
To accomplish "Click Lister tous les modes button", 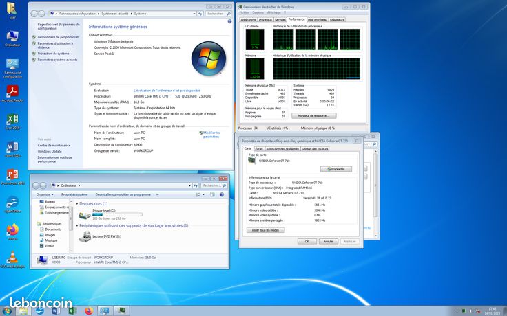I will [x=265, y=230].
